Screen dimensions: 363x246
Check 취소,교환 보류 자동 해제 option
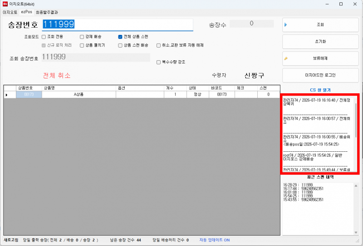point(158,45)
